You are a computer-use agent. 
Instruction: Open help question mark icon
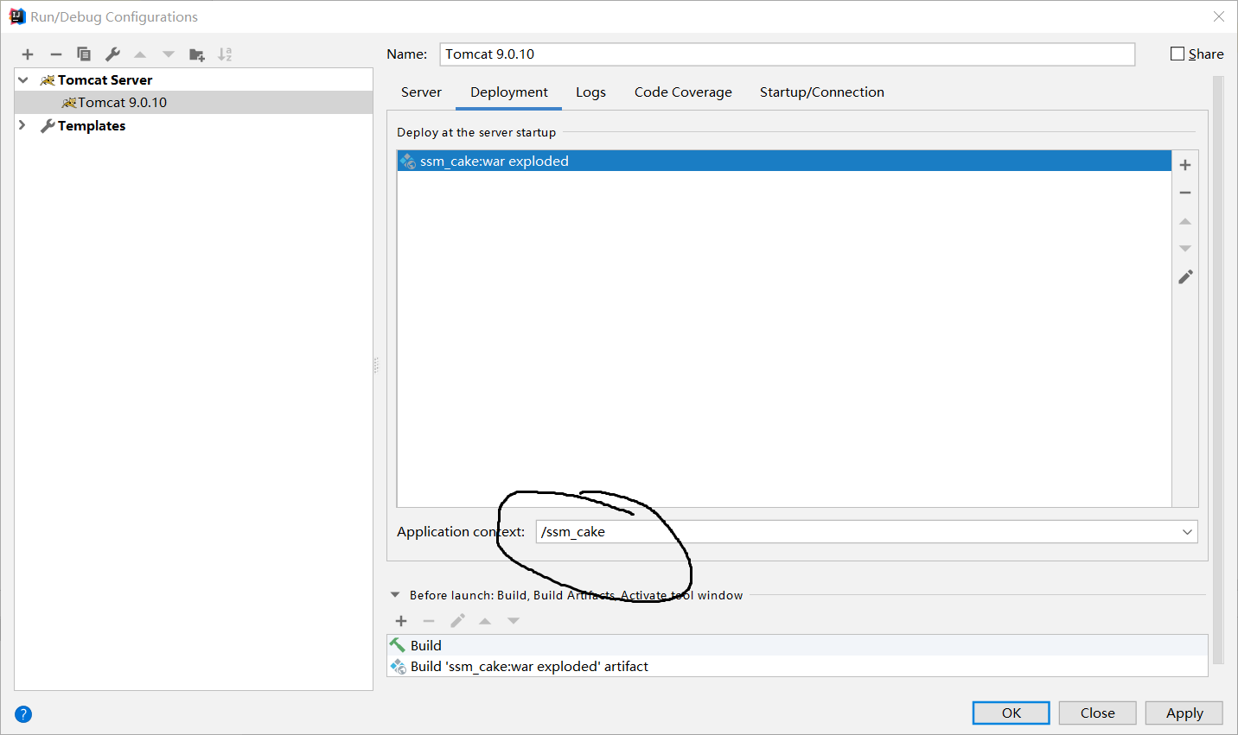23,714
